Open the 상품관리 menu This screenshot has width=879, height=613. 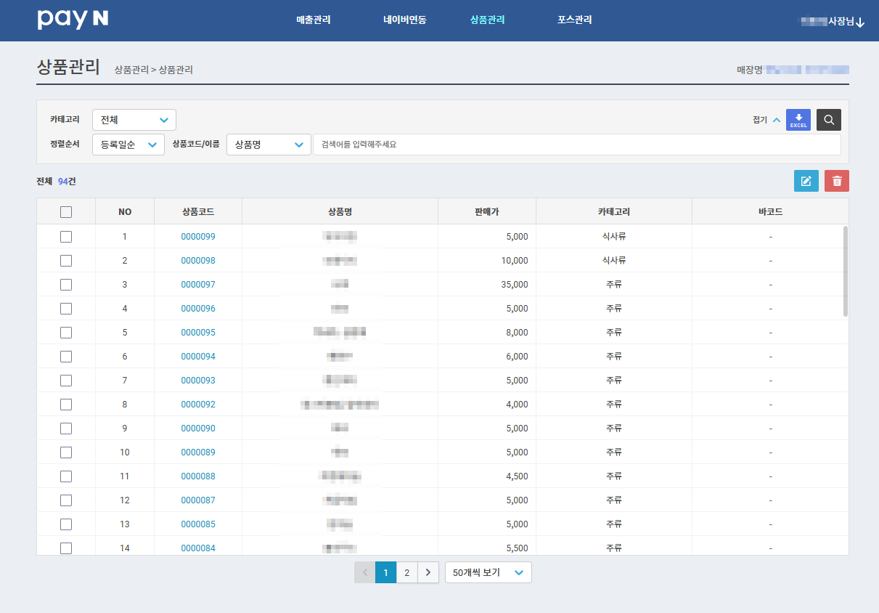point(488,20)
